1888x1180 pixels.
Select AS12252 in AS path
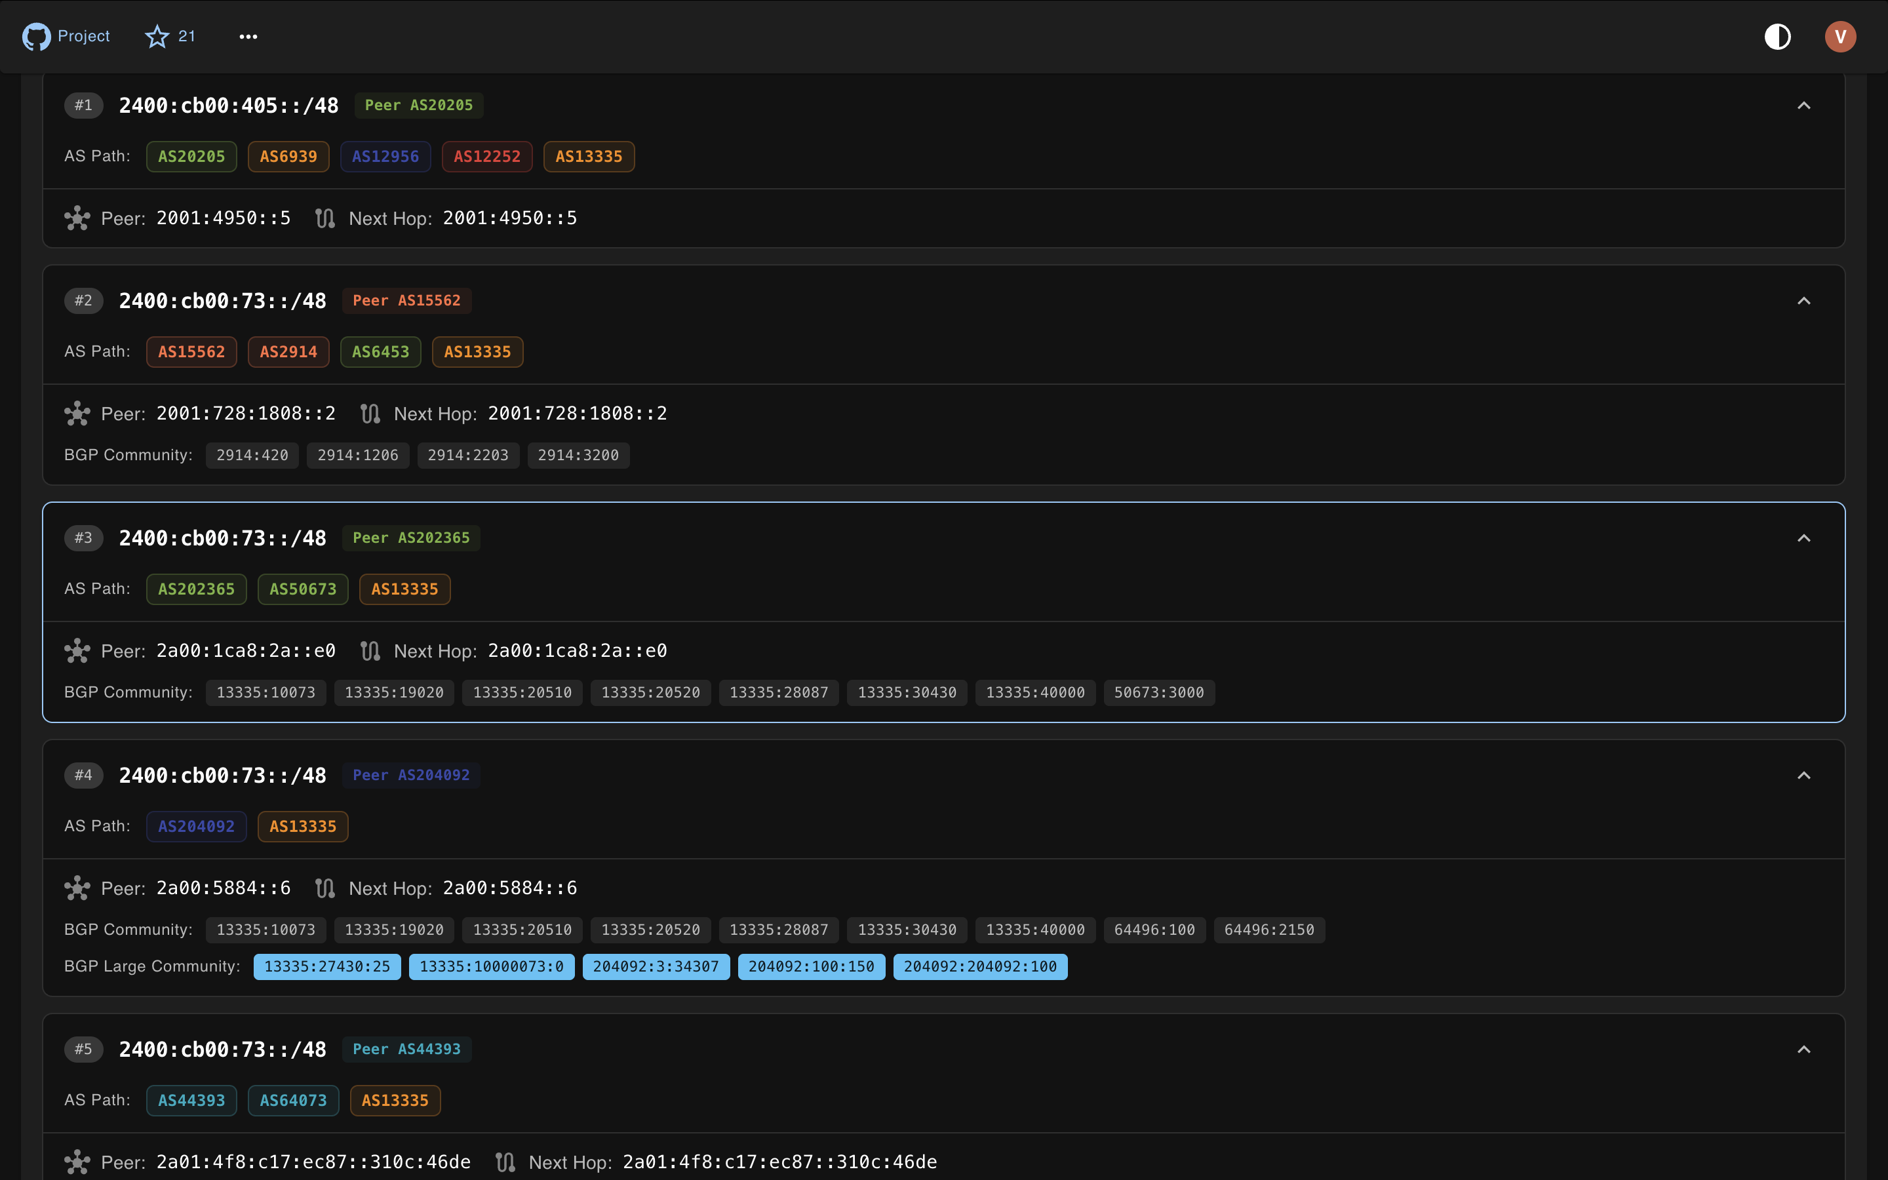click(x=487, y=156)
